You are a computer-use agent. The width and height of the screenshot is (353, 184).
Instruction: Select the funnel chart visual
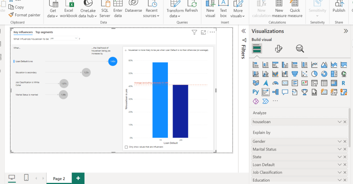pyautogui.click(x=295, y=74)
